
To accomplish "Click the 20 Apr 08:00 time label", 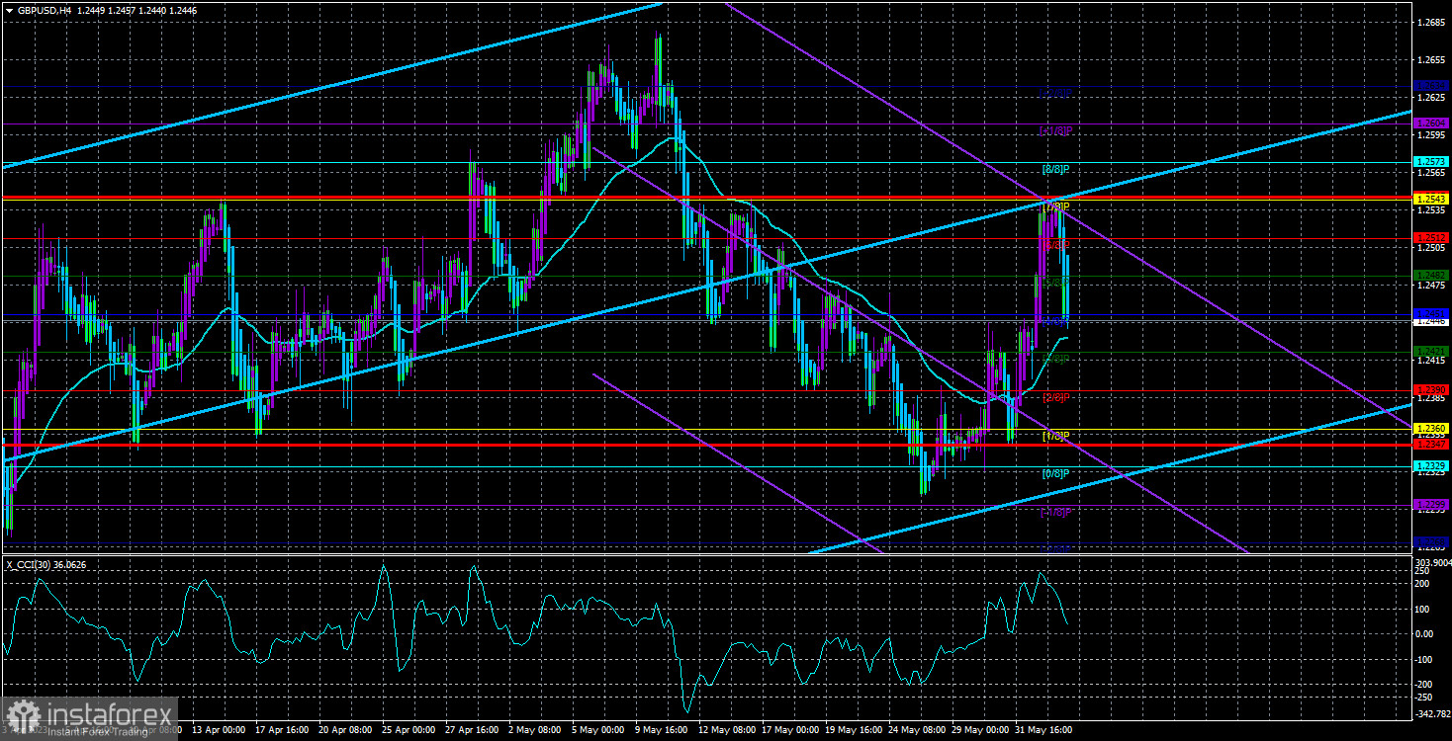I will coord(344,730).
